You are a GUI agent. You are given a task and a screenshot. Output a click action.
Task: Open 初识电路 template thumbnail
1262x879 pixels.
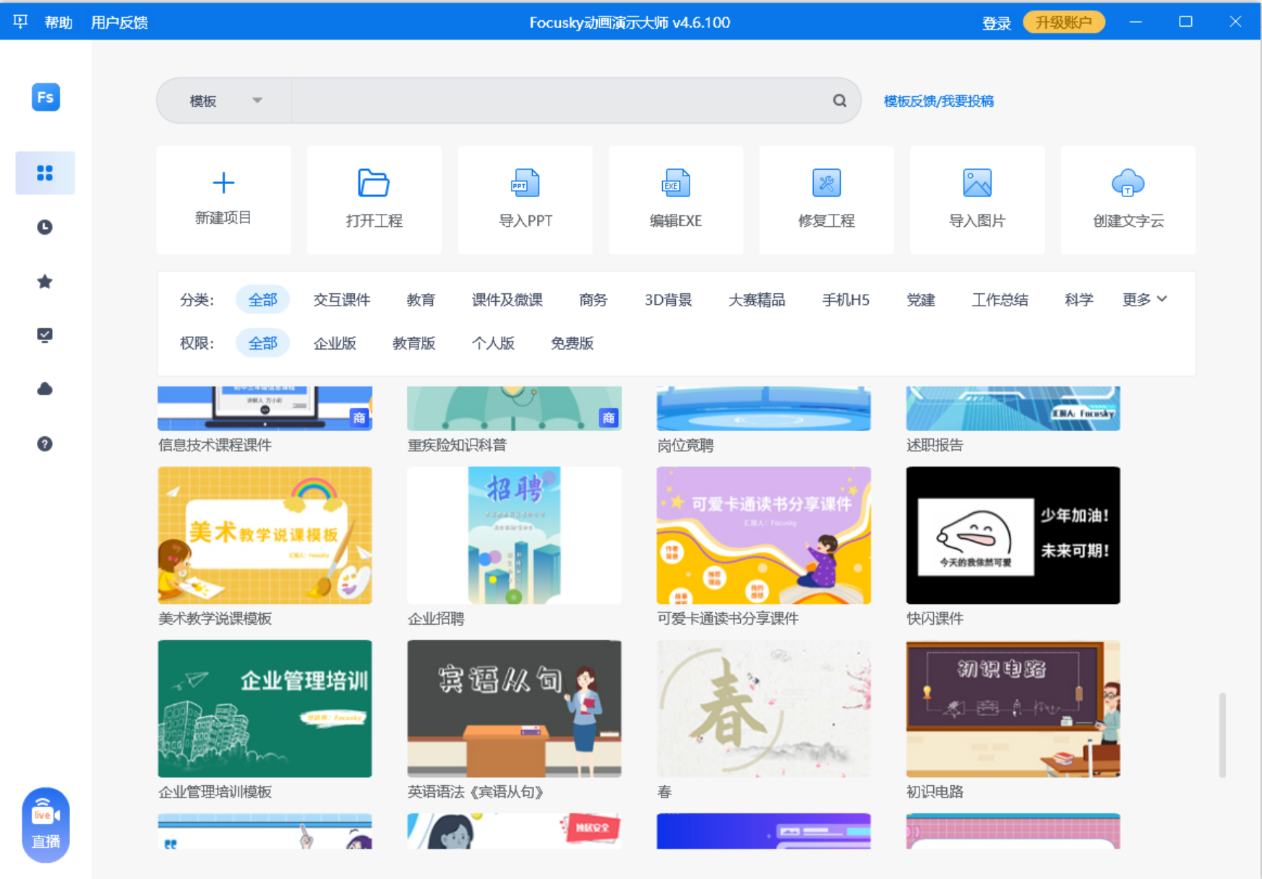click(1013, 709)
